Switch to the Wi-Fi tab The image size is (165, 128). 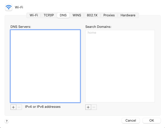(34, 15)
